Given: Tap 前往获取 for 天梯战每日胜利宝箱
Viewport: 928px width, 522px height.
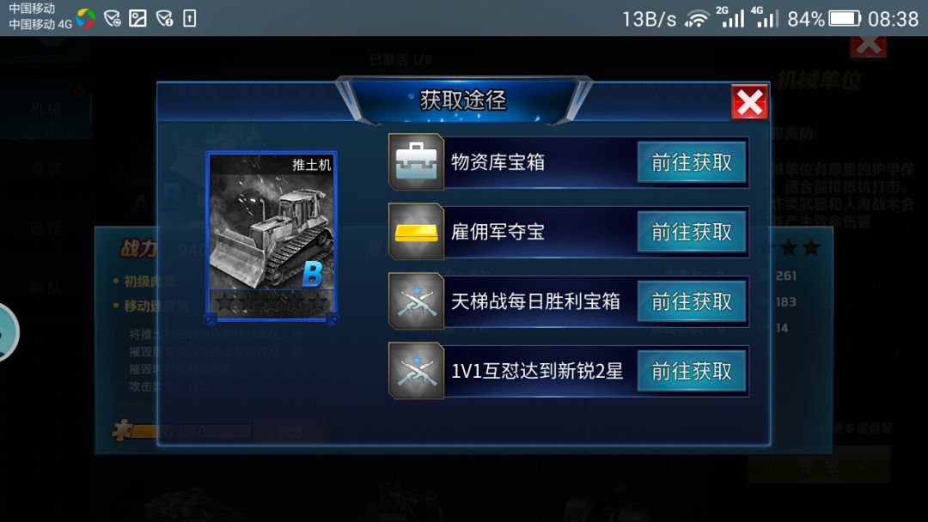Looking at the screenshot, I should click(691, 301).
